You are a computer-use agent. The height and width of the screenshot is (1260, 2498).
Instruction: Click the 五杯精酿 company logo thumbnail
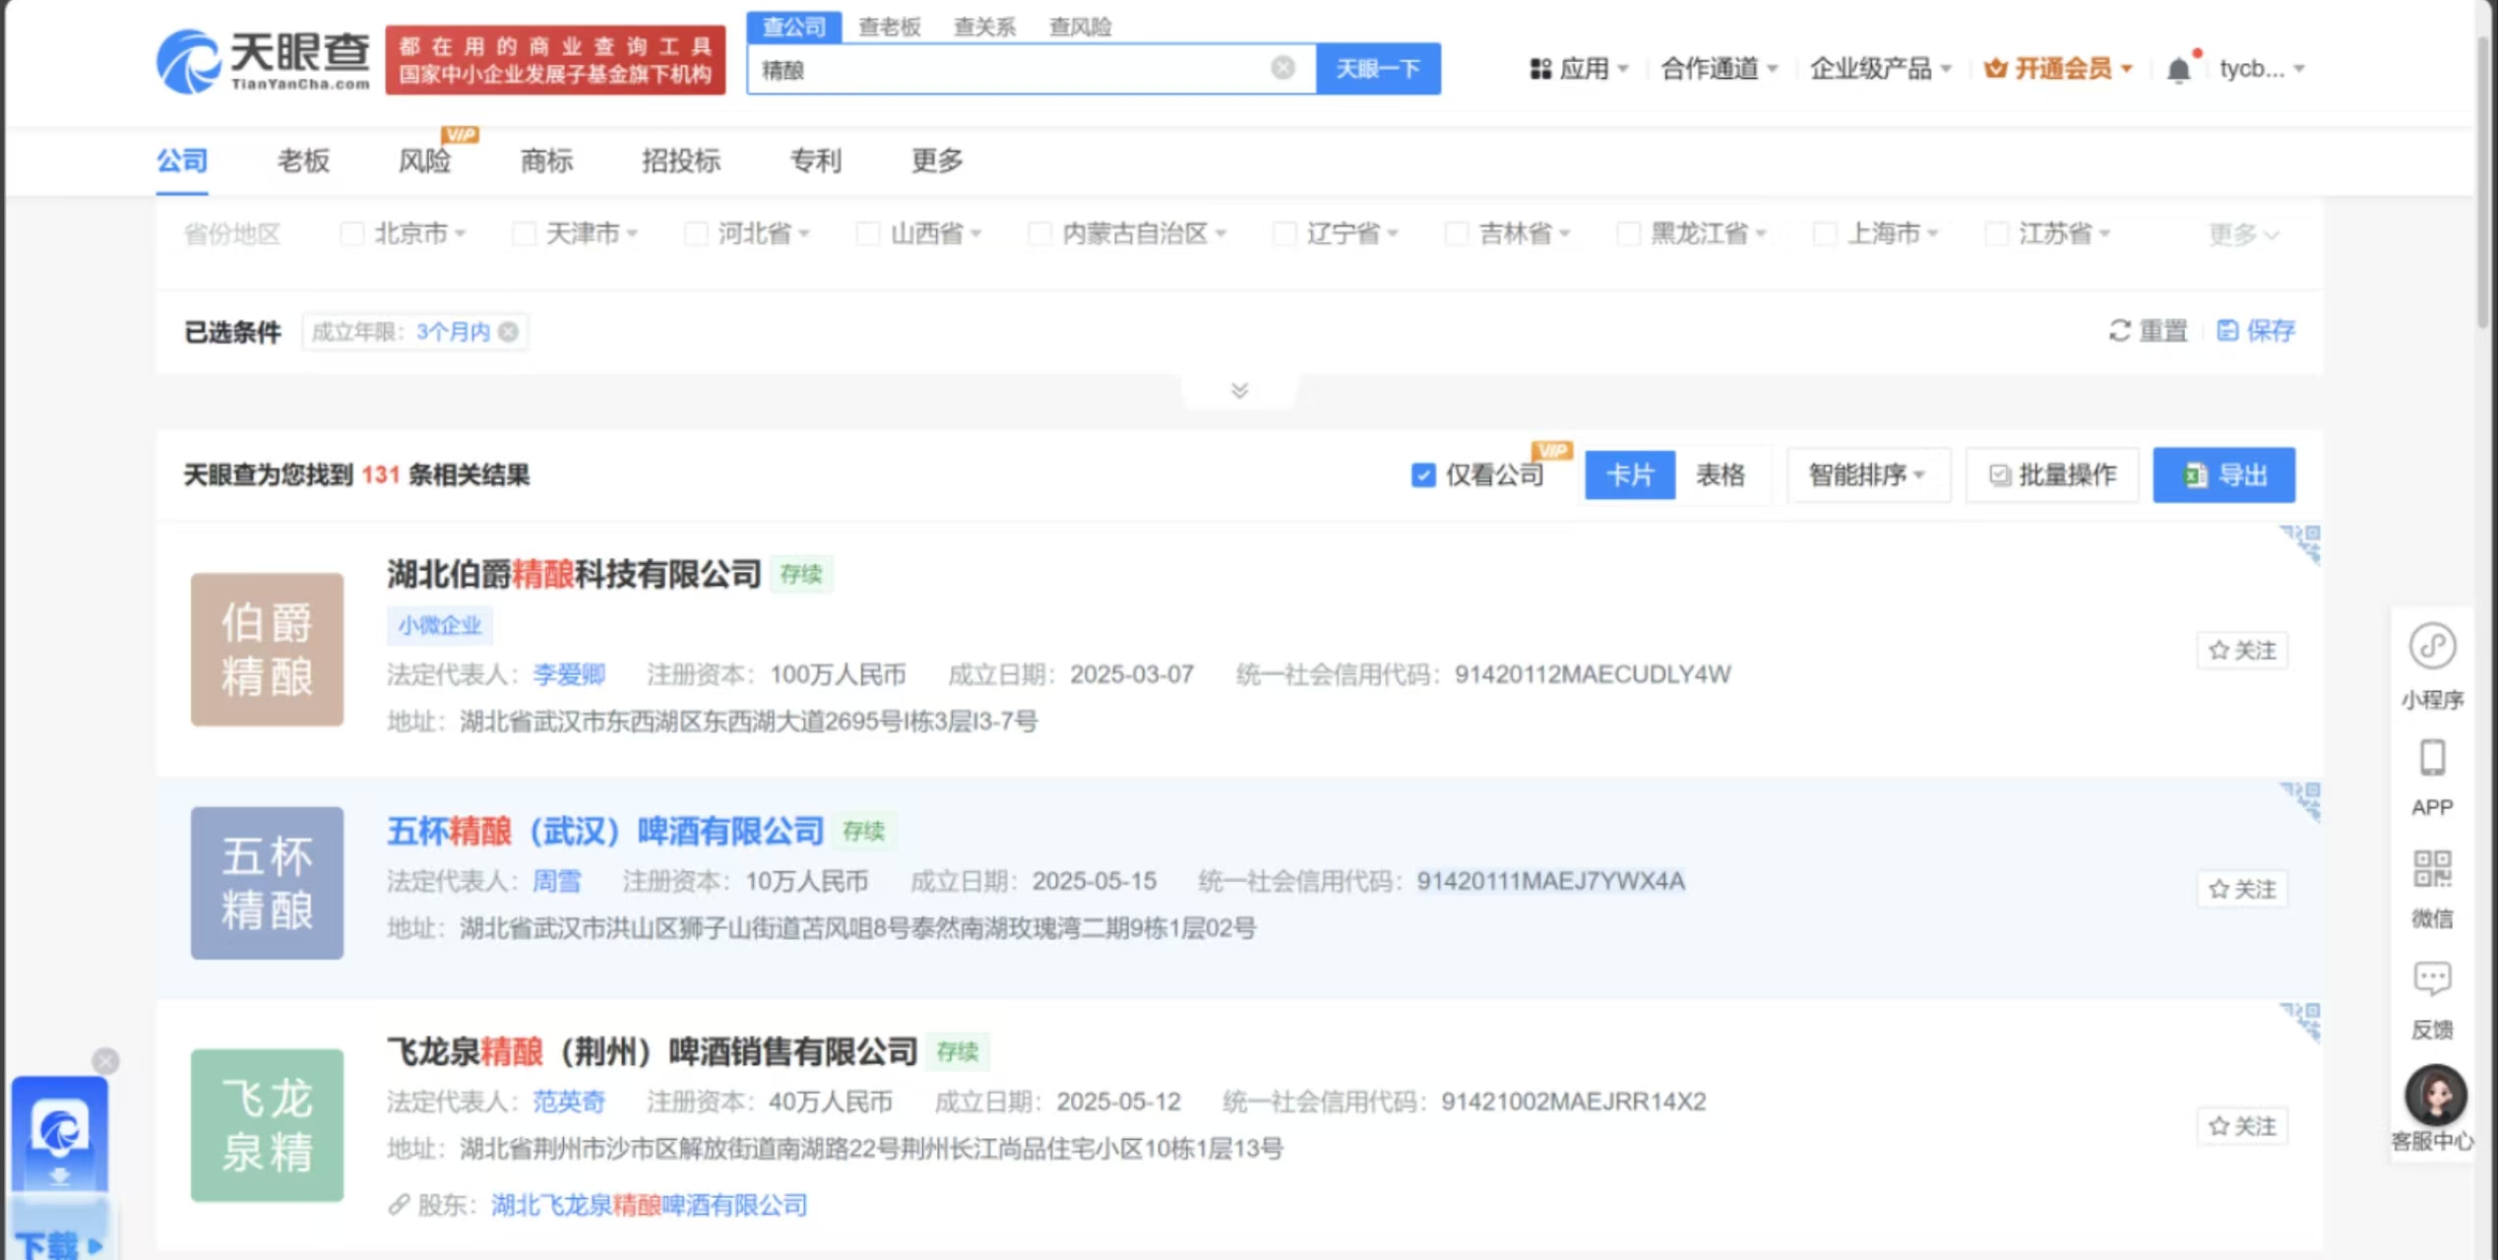click(267, 883)
